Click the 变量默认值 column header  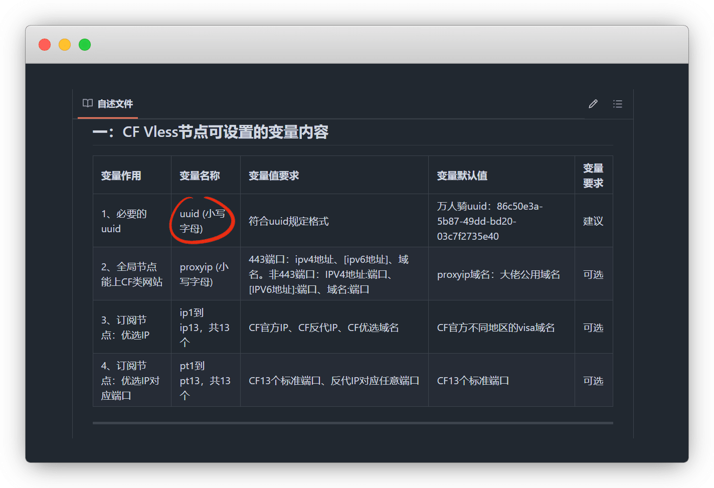tap(462, 176)
